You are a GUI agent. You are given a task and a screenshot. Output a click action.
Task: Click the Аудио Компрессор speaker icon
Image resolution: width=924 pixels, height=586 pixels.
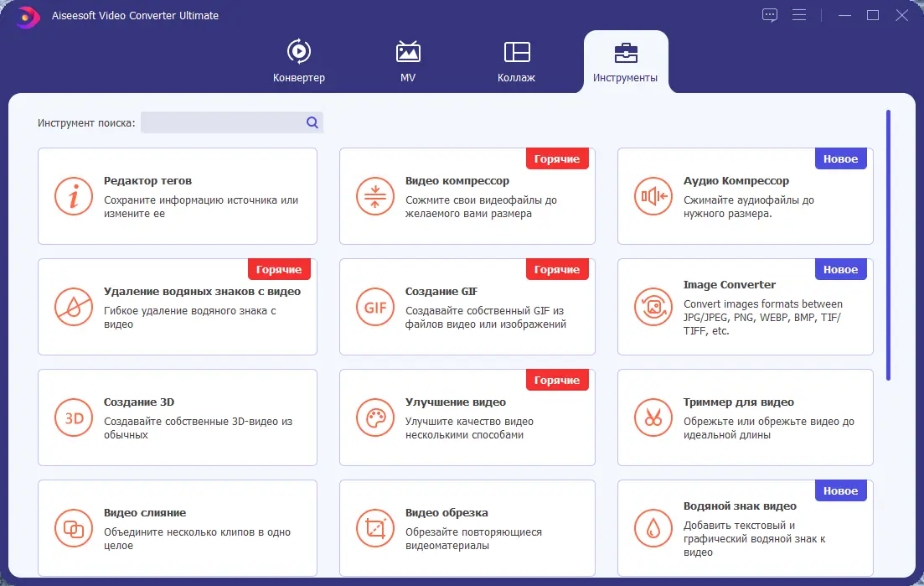tap(653, 195)
